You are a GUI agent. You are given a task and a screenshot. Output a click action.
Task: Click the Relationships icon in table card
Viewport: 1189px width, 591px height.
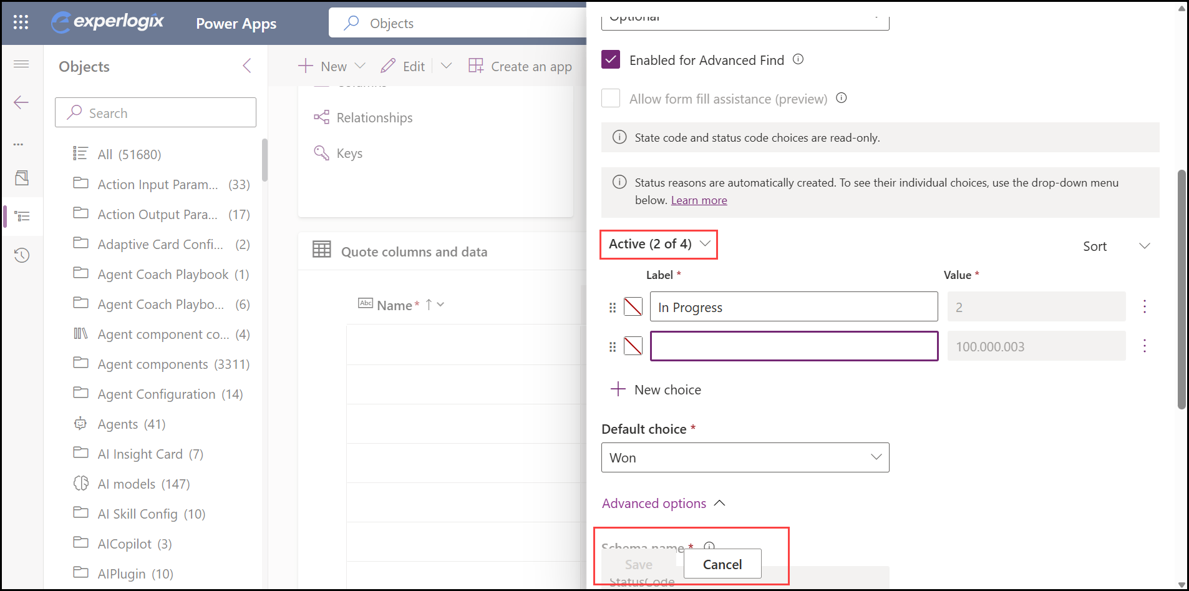coord(321,117)
